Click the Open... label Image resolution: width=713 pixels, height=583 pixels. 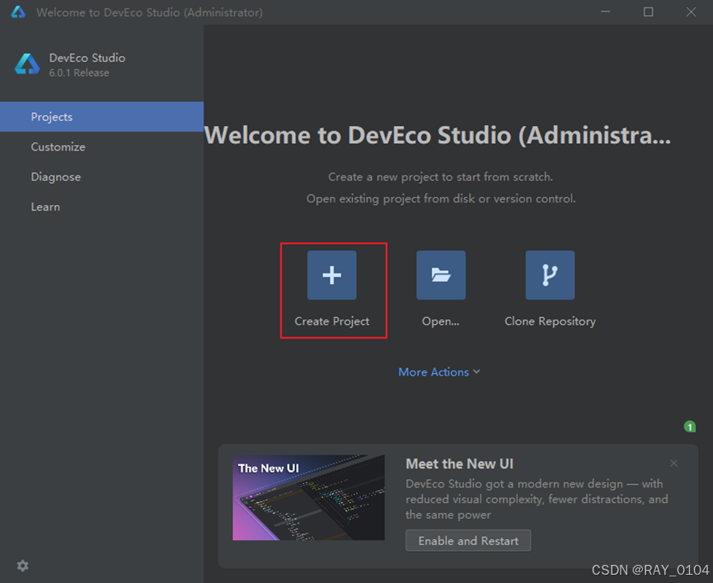pyautogui.click(x=441, y=321)
